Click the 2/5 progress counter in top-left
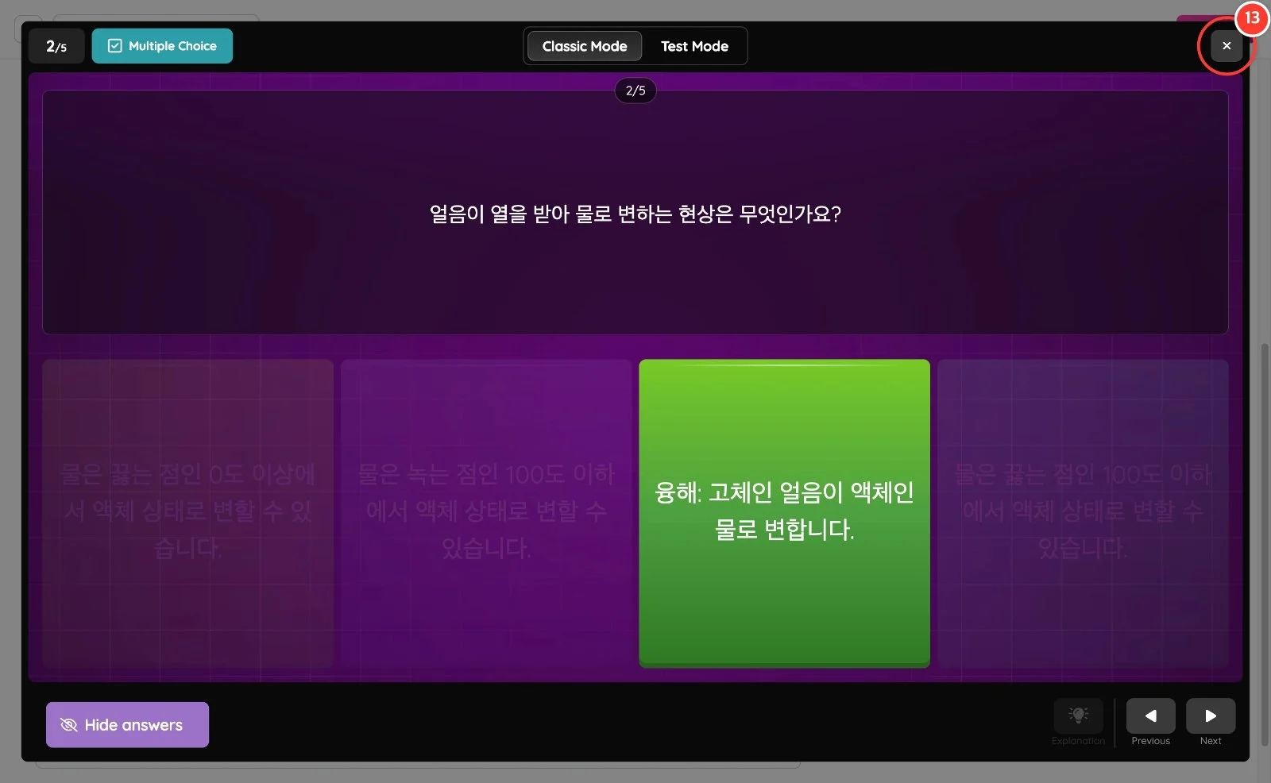This screenshot has width=1271, height=783. coord(56,46)
